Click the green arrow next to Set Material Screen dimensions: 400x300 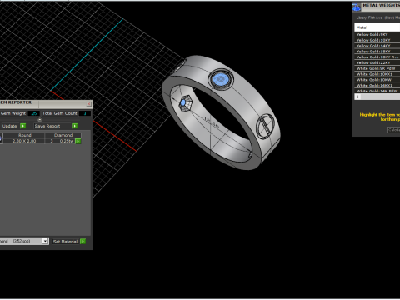[x=82, y=242]
